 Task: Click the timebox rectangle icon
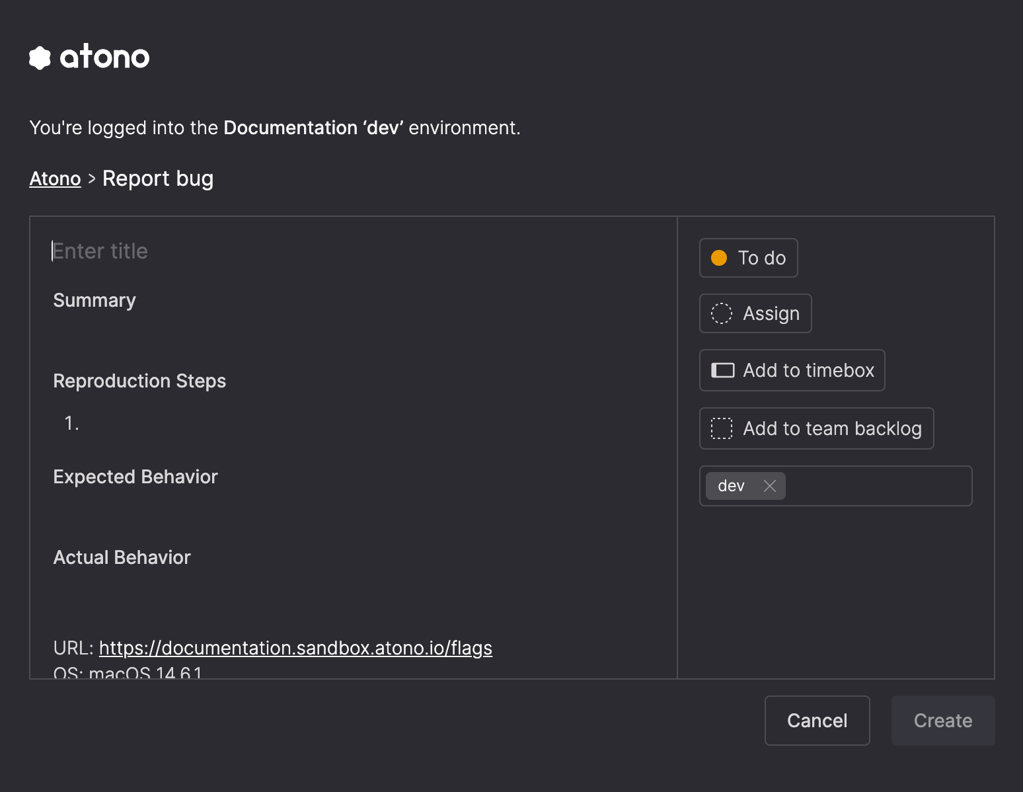coord(722,370)
